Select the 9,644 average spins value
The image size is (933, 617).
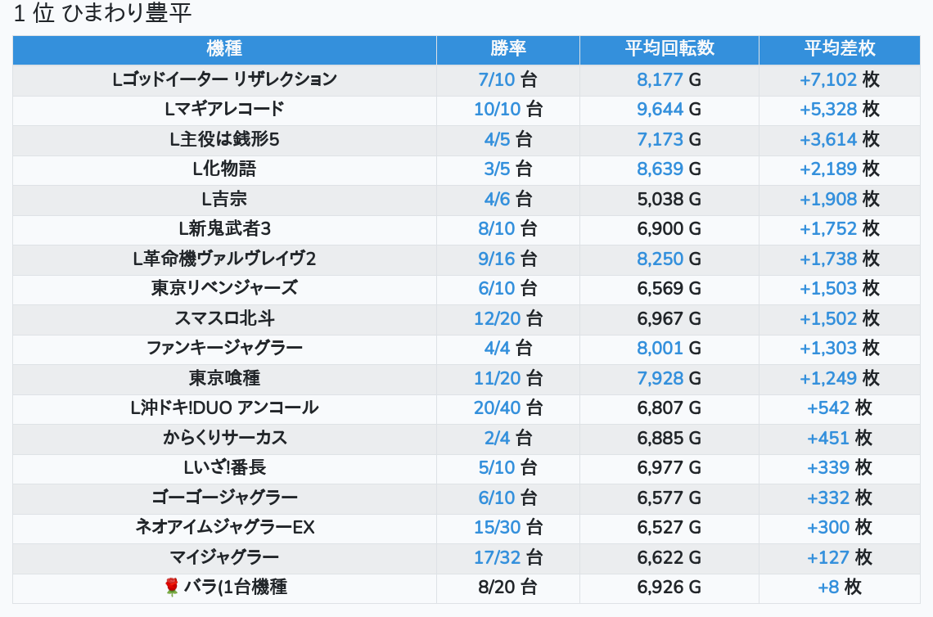660,109
